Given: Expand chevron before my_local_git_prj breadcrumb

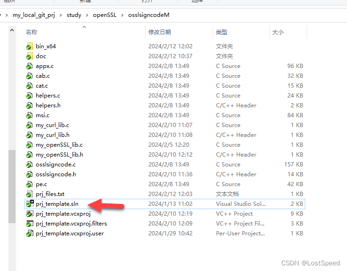Looking at the screenshot, I should [x=7, y=15].
